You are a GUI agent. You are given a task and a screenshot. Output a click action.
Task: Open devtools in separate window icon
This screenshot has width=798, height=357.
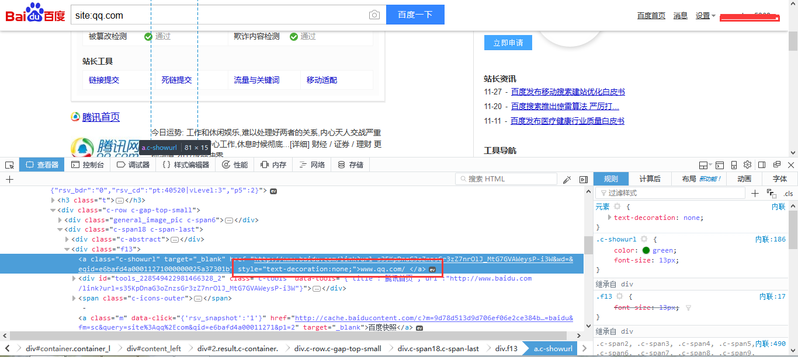(776, 165)
